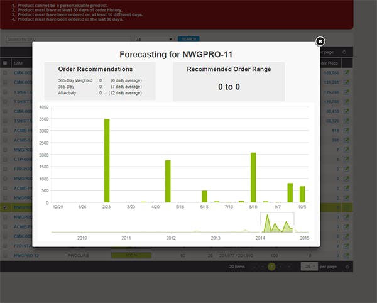This screenshot has width=377, height=303.
Task: Click the "20 items" count in footer
Action: [237, 267]
